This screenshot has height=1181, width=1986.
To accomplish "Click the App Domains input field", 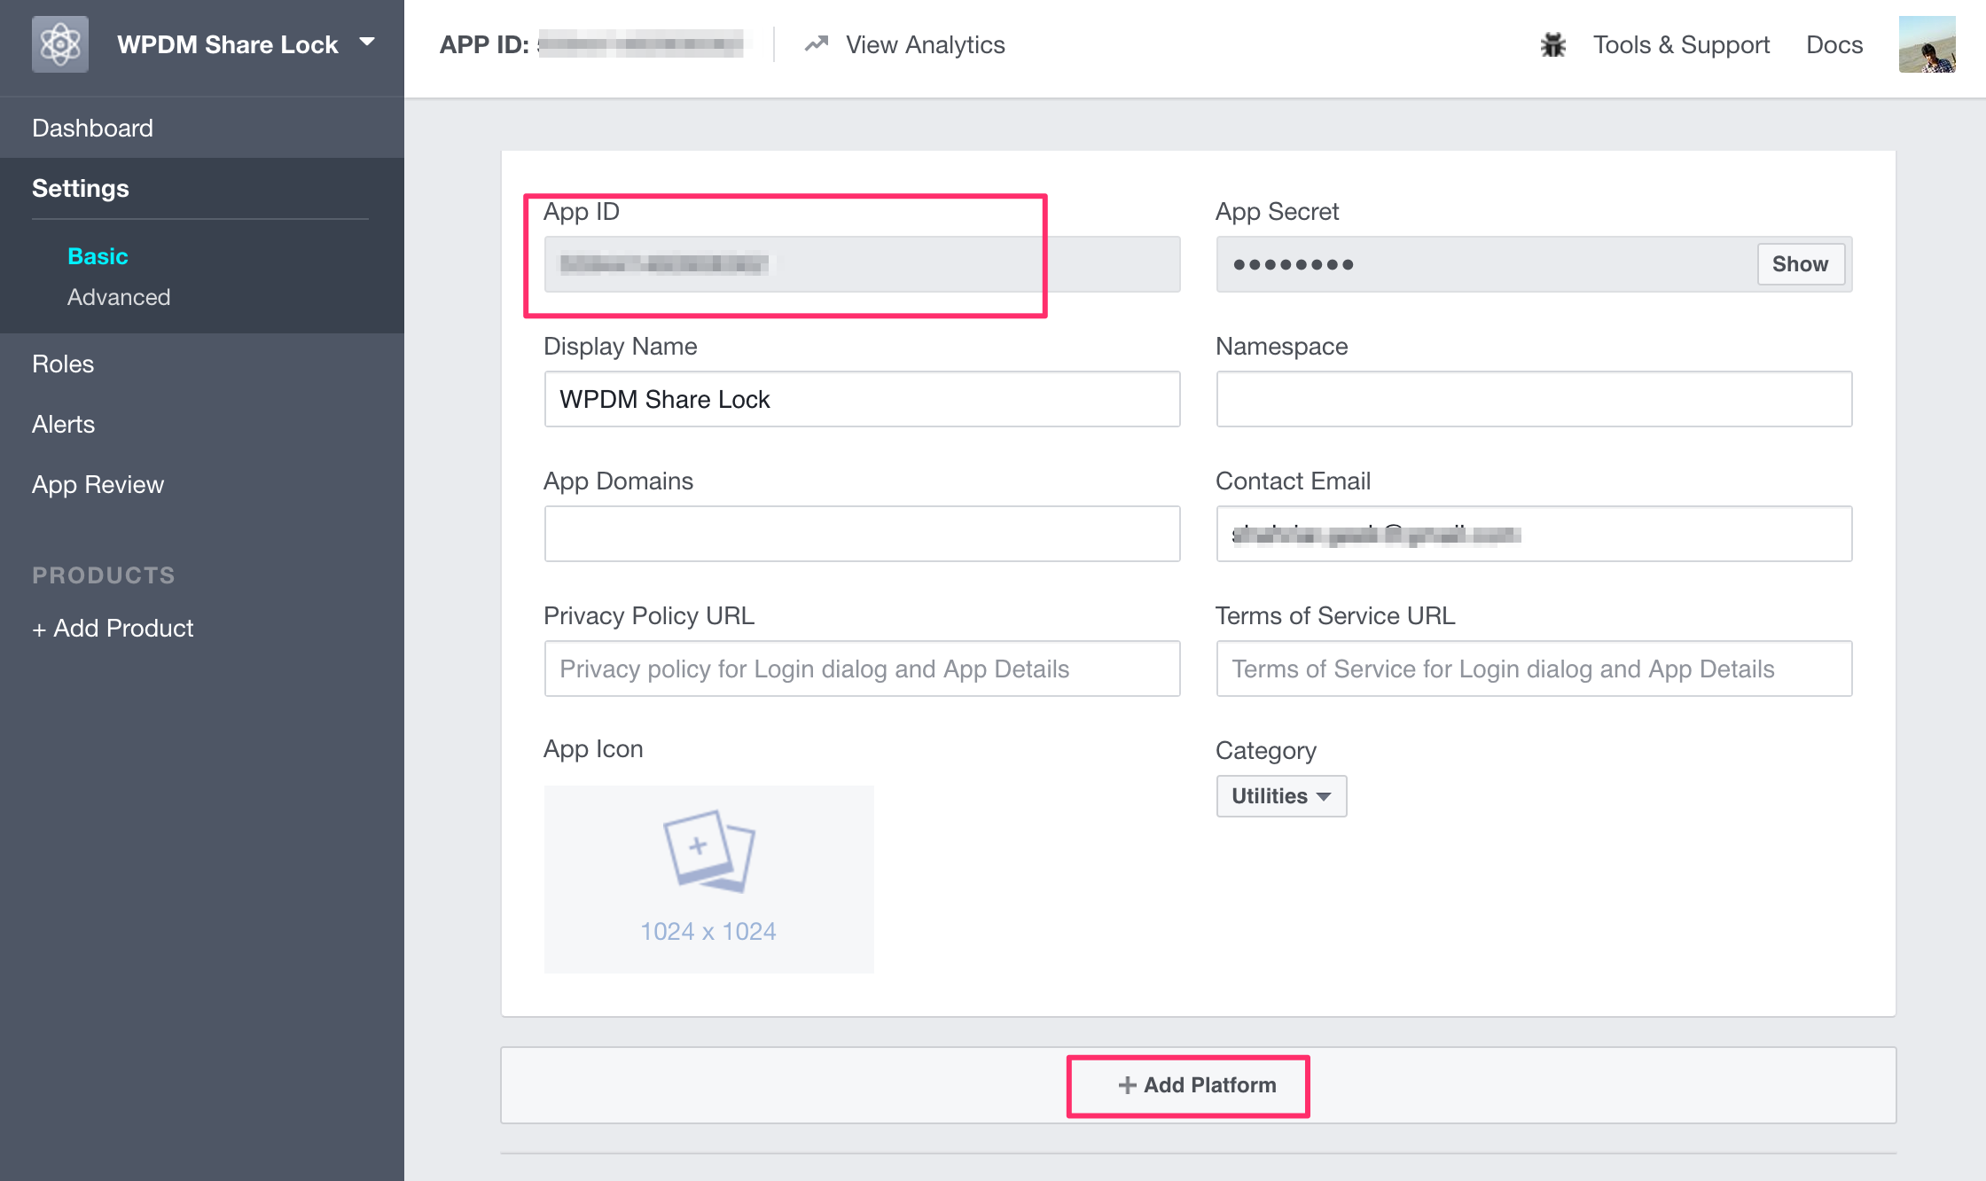I will pyautogui.click(x=862, y=534).
